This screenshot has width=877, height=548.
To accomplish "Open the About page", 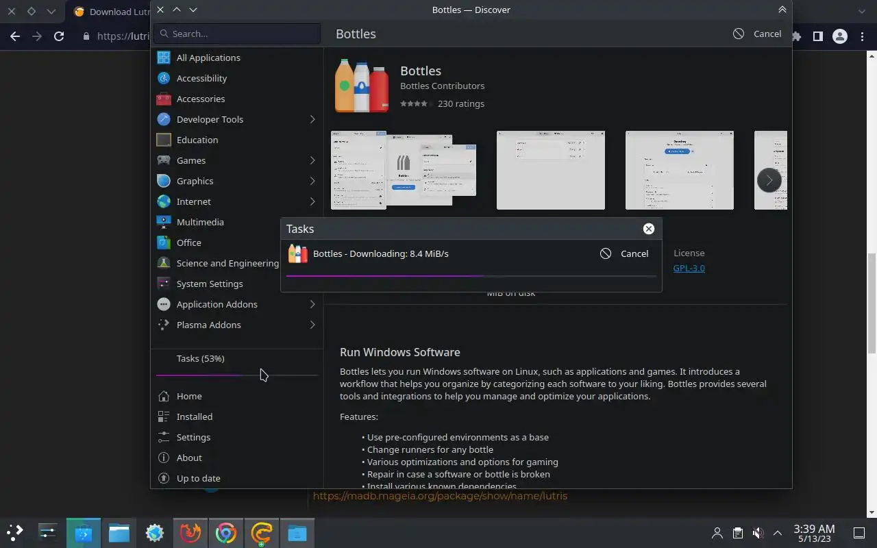I will (x=236, y=458).
